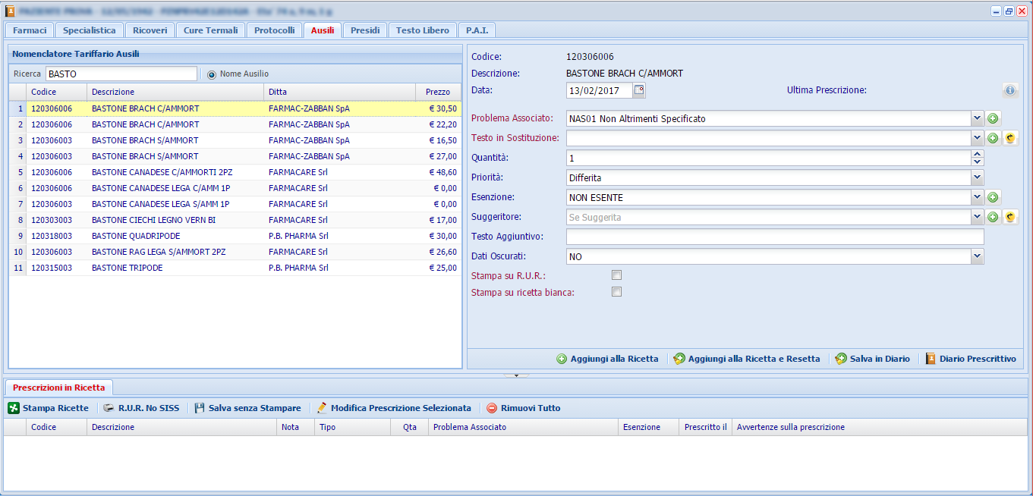Click the Salva senza Stampare floppy icon
The width and height of the screenshot is (1033, 496).
point(200,408)
